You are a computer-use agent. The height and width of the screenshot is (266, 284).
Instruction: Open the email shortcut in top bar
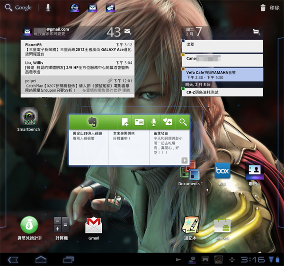pos(92,8)
